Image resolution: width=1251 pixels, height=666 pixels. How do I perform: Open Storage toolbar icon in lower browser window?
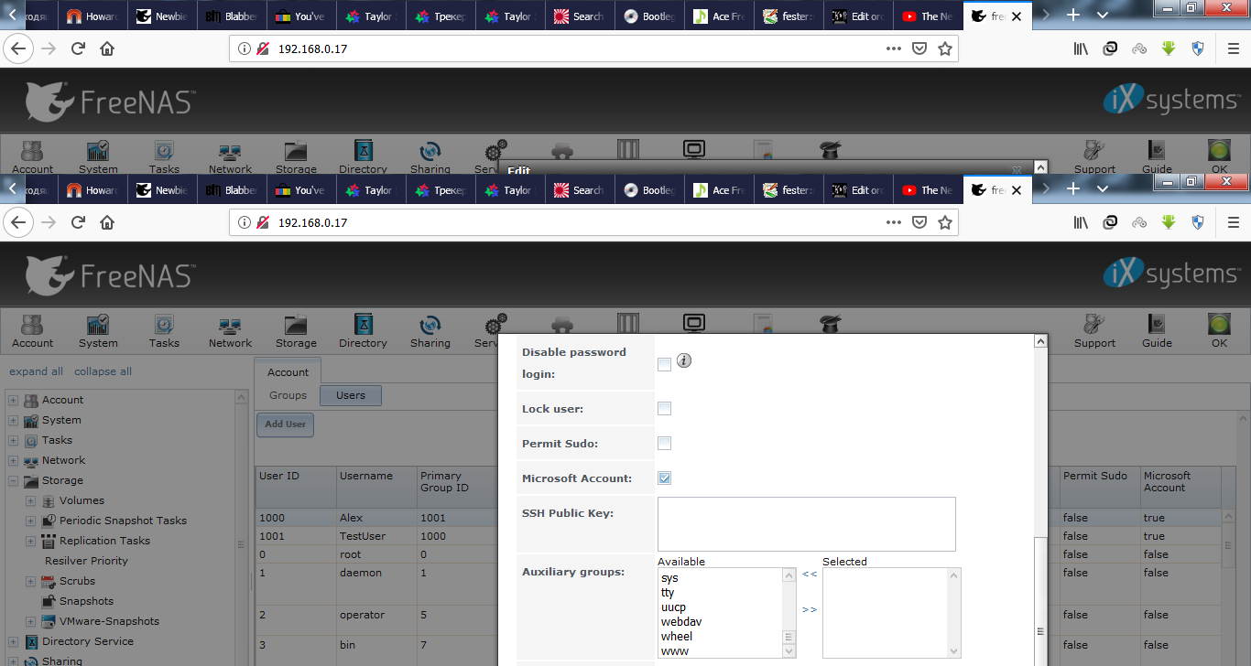[x=296, y=330]
